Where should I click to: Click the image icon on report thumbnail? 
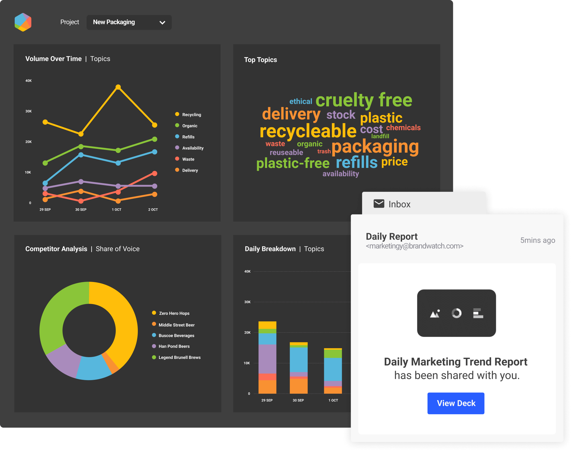coord(435,314)
